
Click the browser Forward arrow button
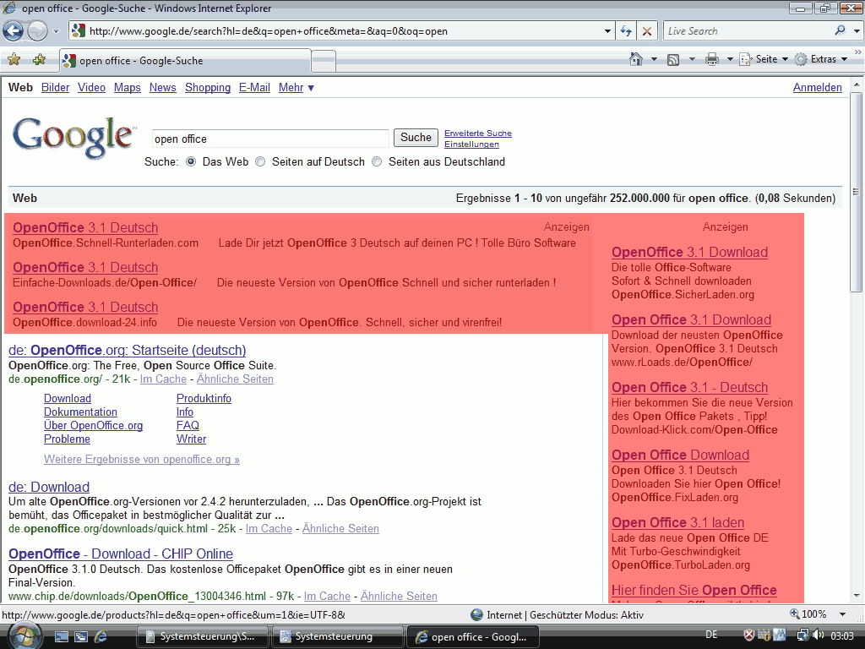point(37,31)
